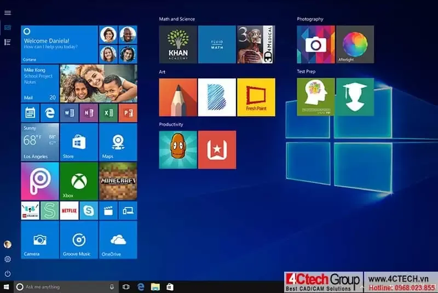Open the green S app tile
This screenshot has width=438, height=293.
point(50,211)
